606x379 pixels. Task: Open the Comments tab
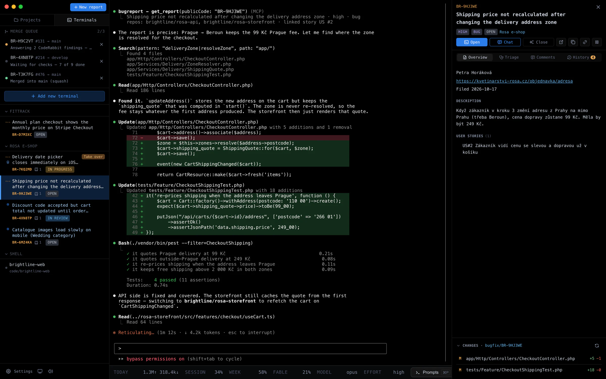[x=543, y=57]
